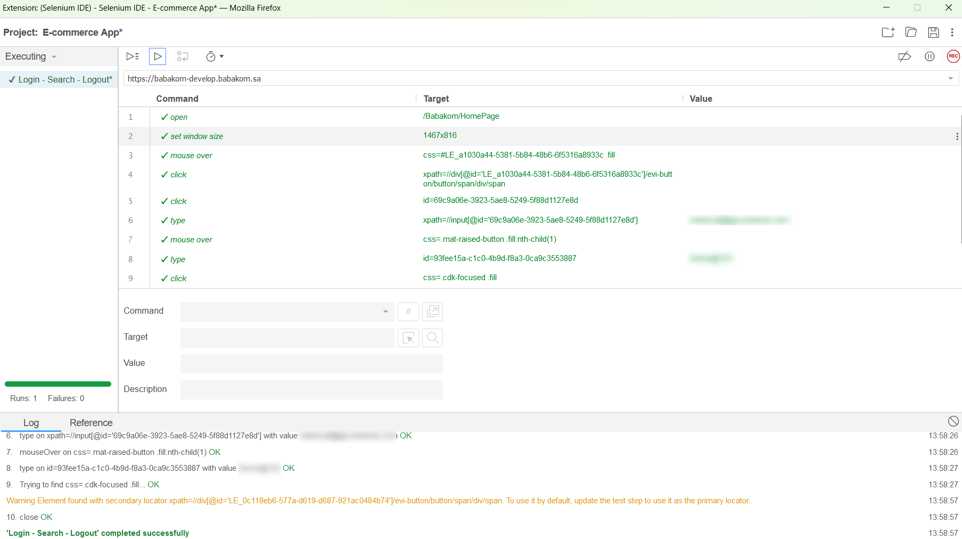
Task: Create a new project
Action: [x=888, y=32]
